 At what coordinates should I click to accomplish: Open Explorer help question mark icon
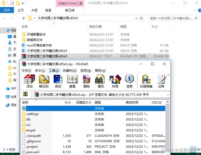199,10
